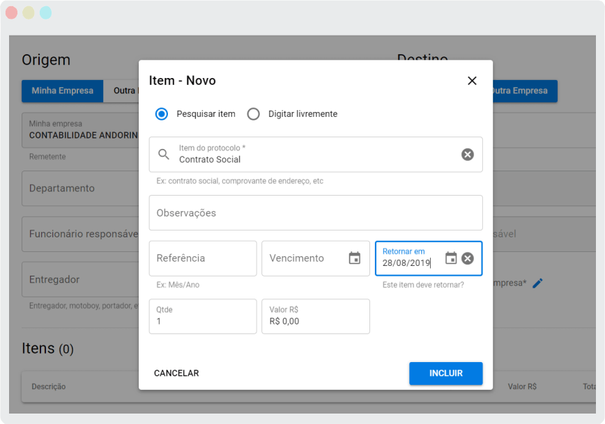The width and height of the screenshot is (605, 424).
Task: Select the Digitar livremente radio button
Action: [x=253, y=113]
